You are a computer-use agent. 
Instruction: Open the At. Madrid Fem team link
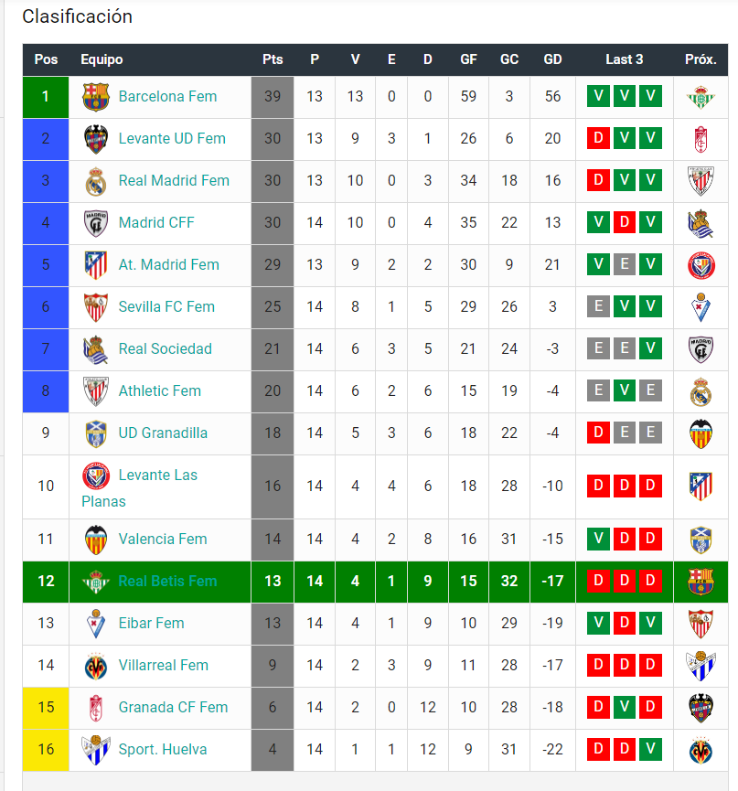pos(168,265)
